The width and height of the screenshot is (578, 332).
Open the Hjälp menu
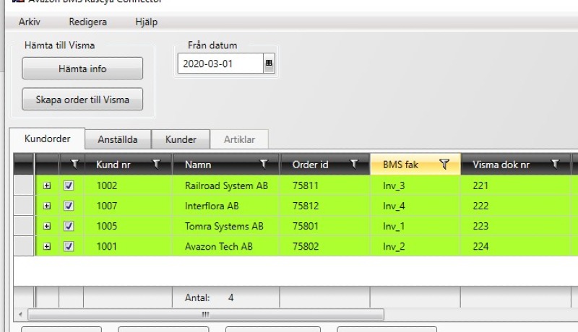coord(147,22)
